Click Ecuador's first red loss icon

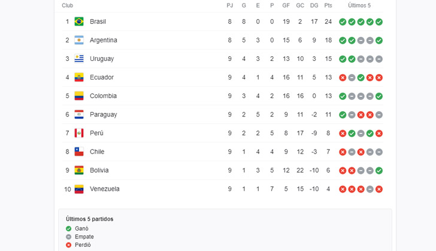[343, 77]
